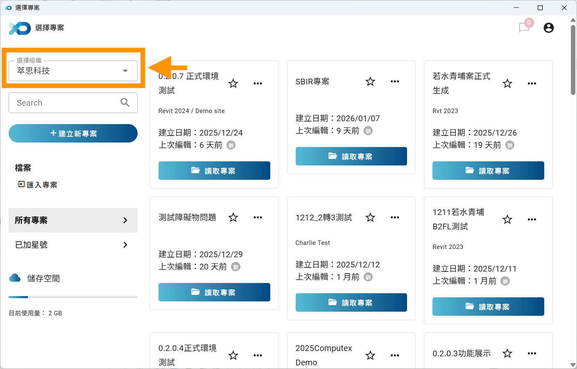Click the editor avatar on SBIR專案 card
577x369 pixels.
[x=368, y=131]
